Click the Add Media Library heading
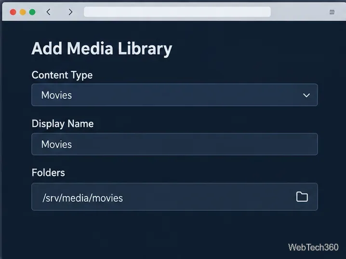 pos(102,49)
